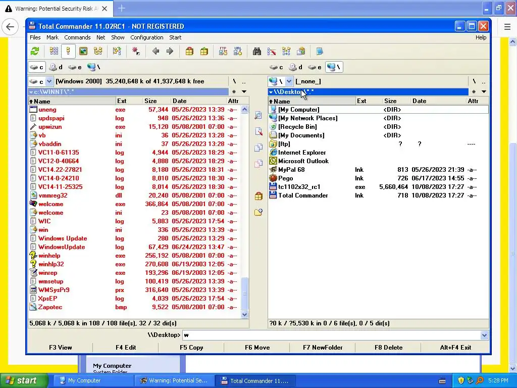The width and height of the screenshot is (517, 388).
Task: Click the view magnifier icon in middle bar
Action: (258, 115)
